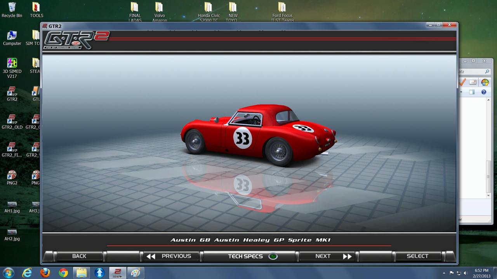Screen dimensions: 497x279
Task: Click the help question mark in the background window
Action: [484, 92]
